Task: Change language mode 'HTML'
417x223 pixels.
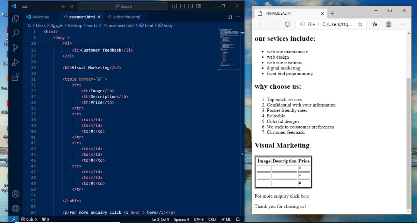Action: pyautogui.click(x=226, y=219)
